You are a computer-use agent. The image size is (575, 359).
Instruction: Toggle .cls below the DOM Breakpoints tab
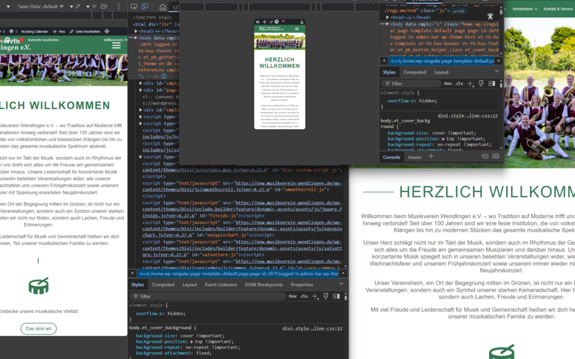coord(303,296)
